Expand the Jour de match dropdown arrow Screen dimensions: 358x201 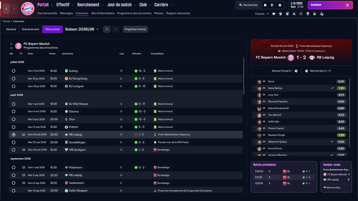click(x=135, y=5)
